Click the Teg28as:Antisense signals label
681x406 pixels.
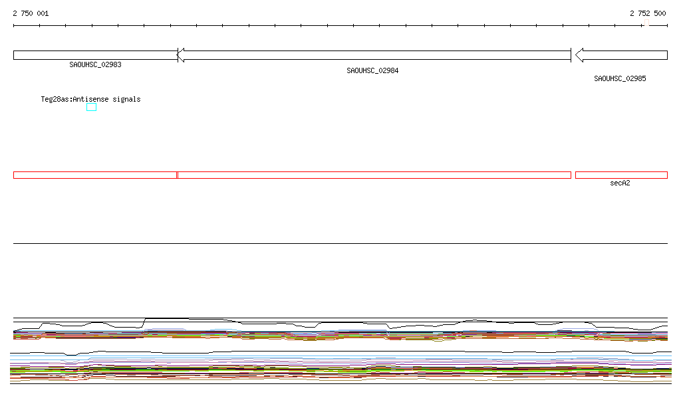pos(90,99)
